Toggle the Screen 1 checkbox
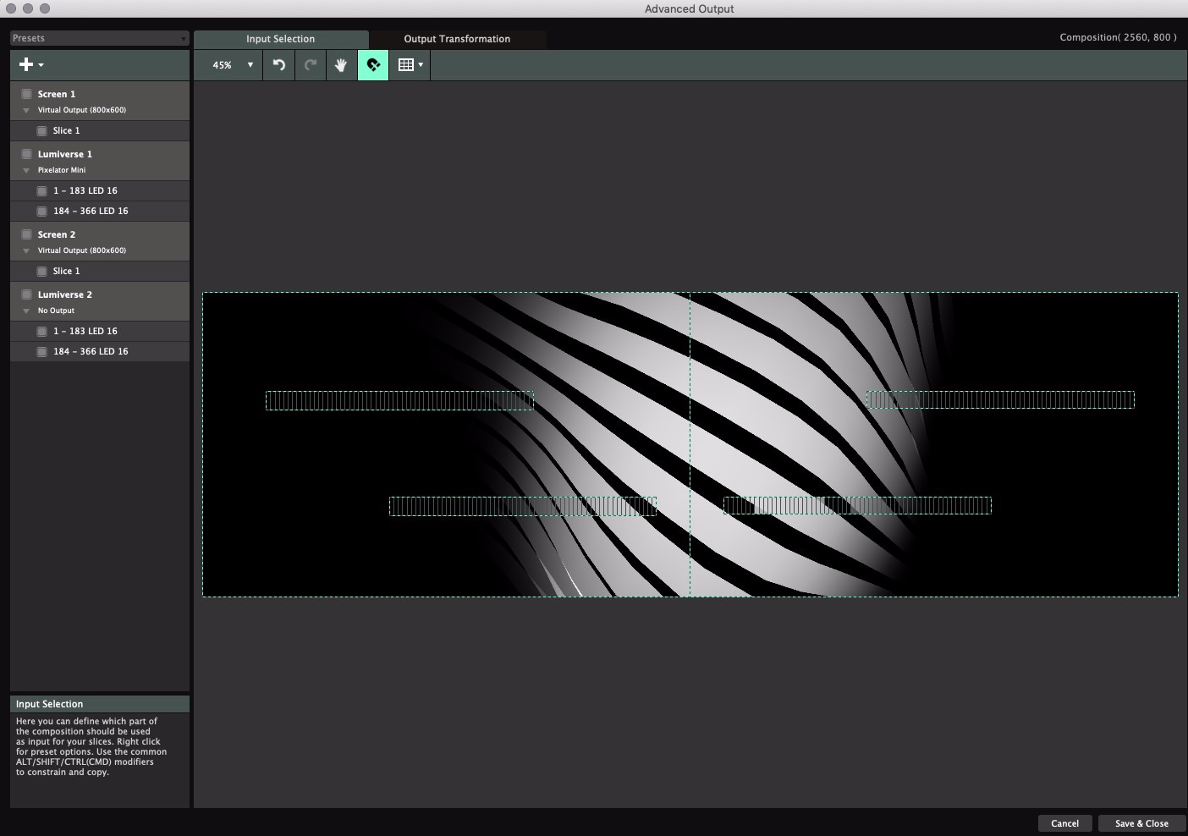The height and width of the screenshot is (836, 1188). (x=27, y=94)
